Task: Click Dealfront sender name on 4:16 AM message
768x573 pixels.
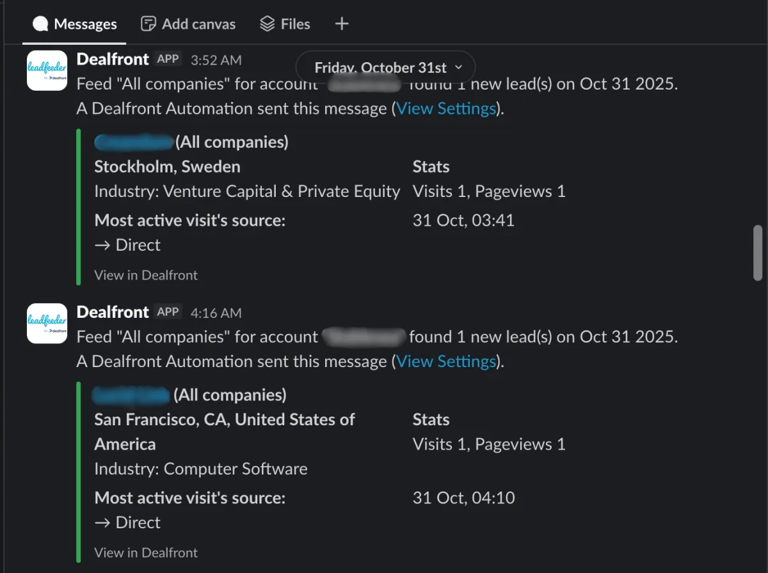Action: click(113, 312)
